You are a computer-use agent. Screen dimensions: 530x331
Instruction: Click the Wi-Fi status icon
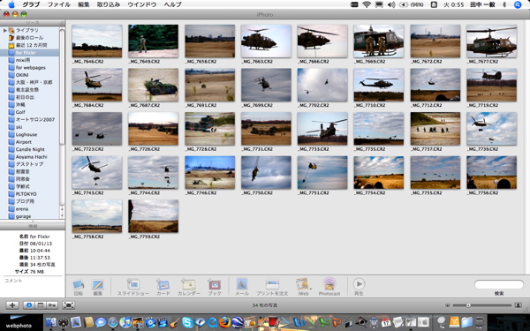click(x=367, y=4)
